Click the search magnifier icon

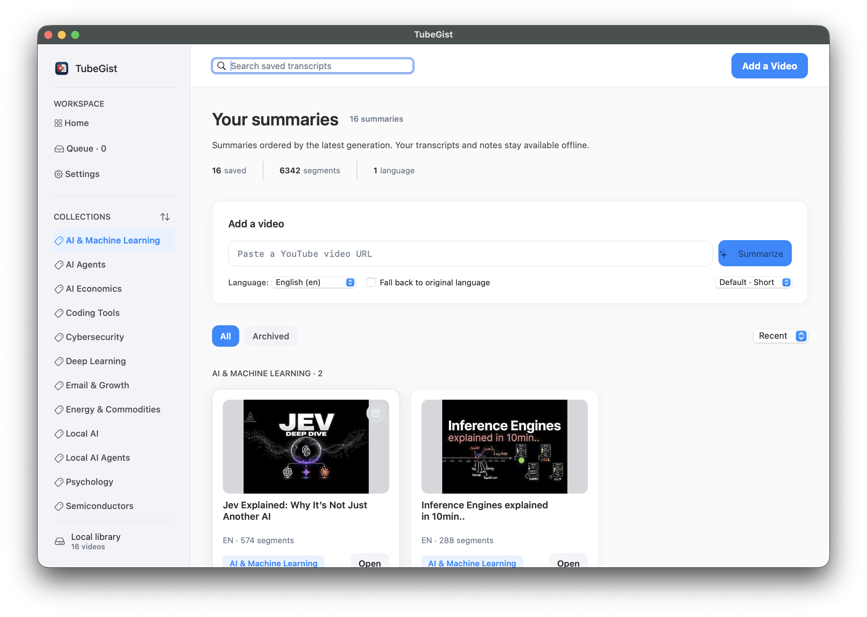[x=221, y=66]
